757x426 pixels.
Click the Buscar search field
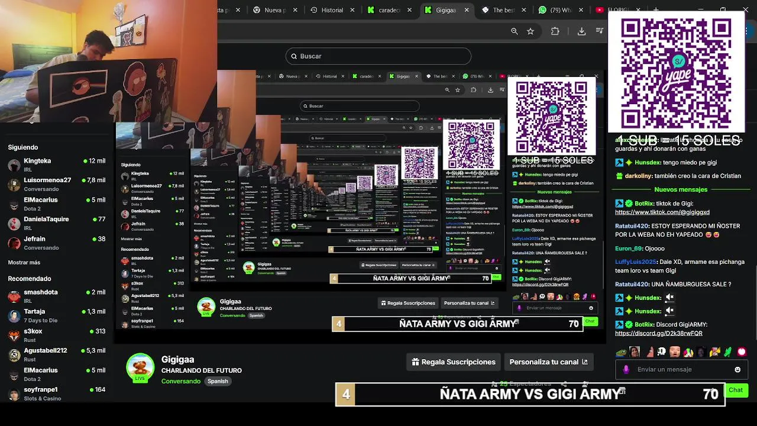coord(378,56)
